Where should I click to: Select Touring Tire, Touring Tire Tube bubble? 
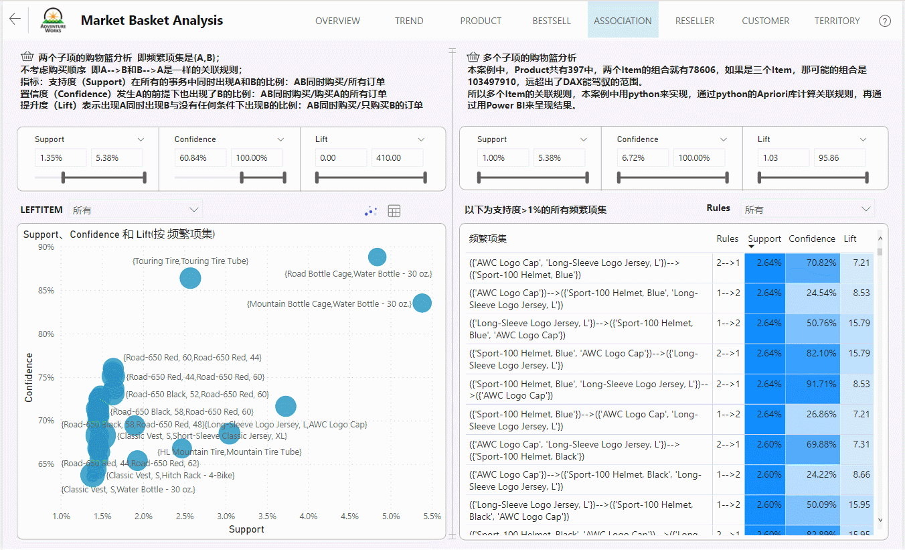click(190, 278)
